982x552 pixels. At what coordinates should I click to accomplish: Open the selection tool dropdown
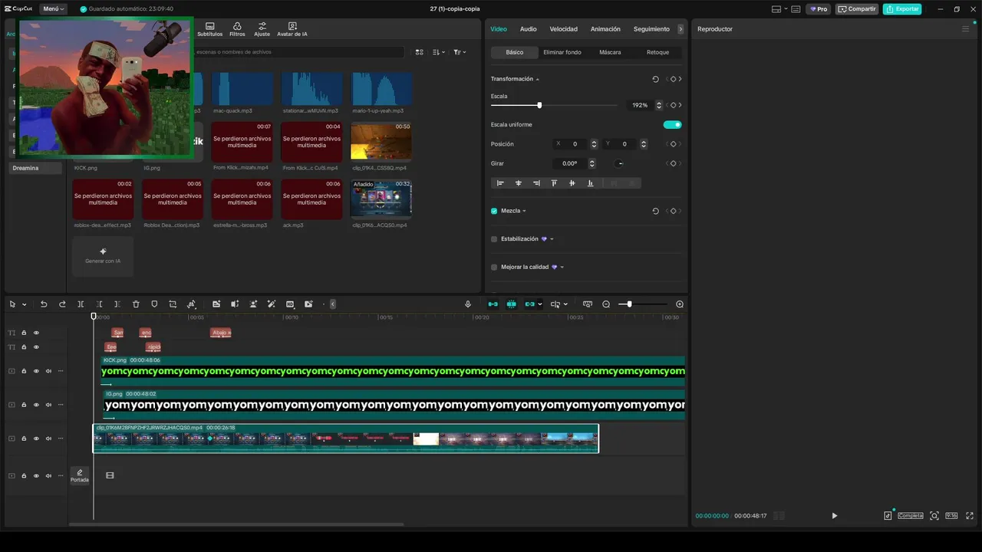tap(25, 304)
